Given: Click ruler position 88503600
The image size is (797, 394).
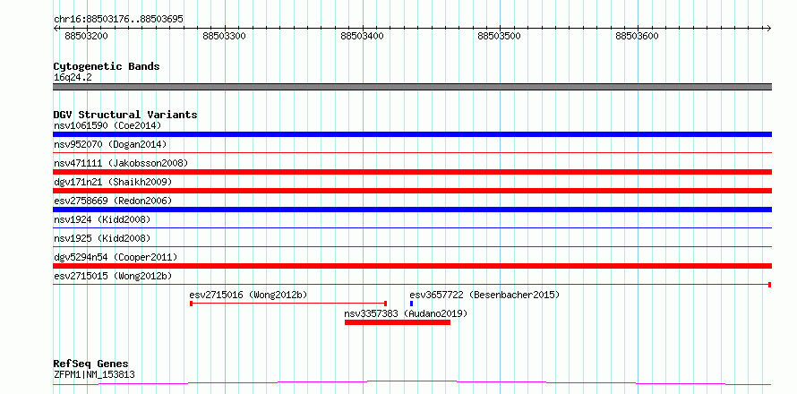Looking at the screenshot, I should tap(638, 36).
